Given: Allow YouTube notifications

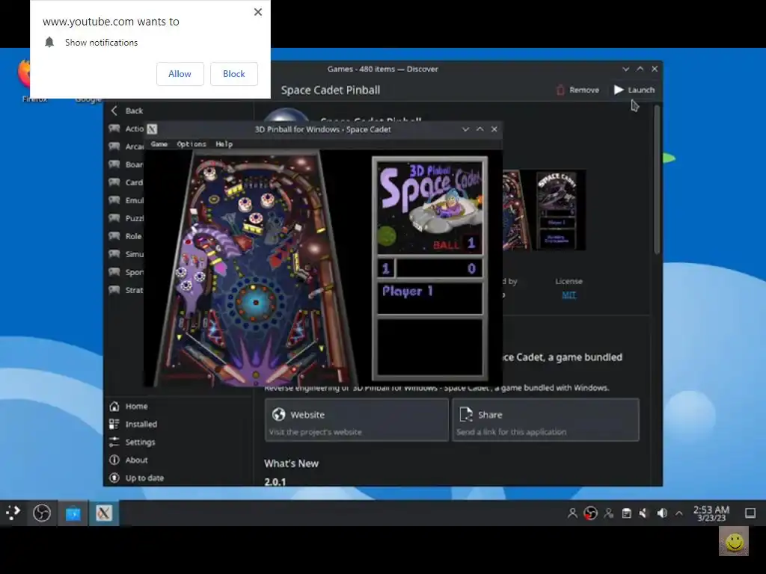Looking at the screenshot, I should coord(180,74).
